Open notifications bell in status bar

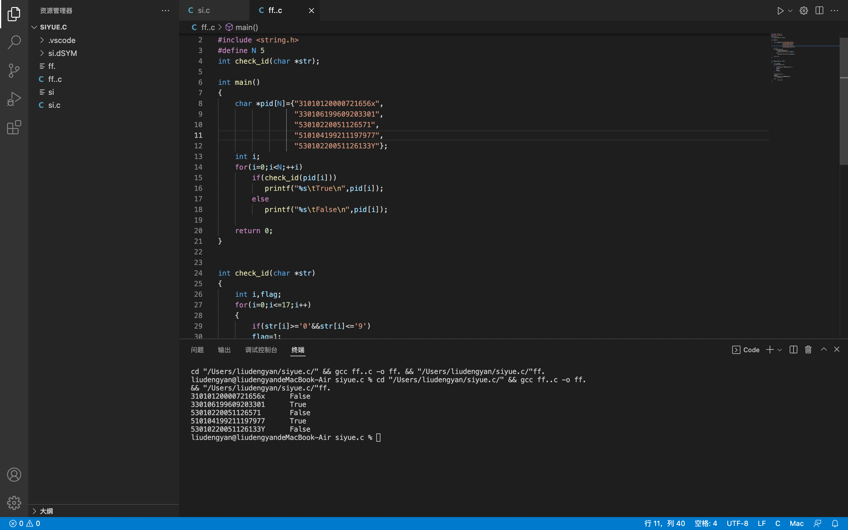[x=835, y=523]
